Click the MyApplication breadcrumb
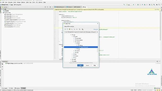The width and height of the screenshot is (162, 91). [x=5, y=5]
